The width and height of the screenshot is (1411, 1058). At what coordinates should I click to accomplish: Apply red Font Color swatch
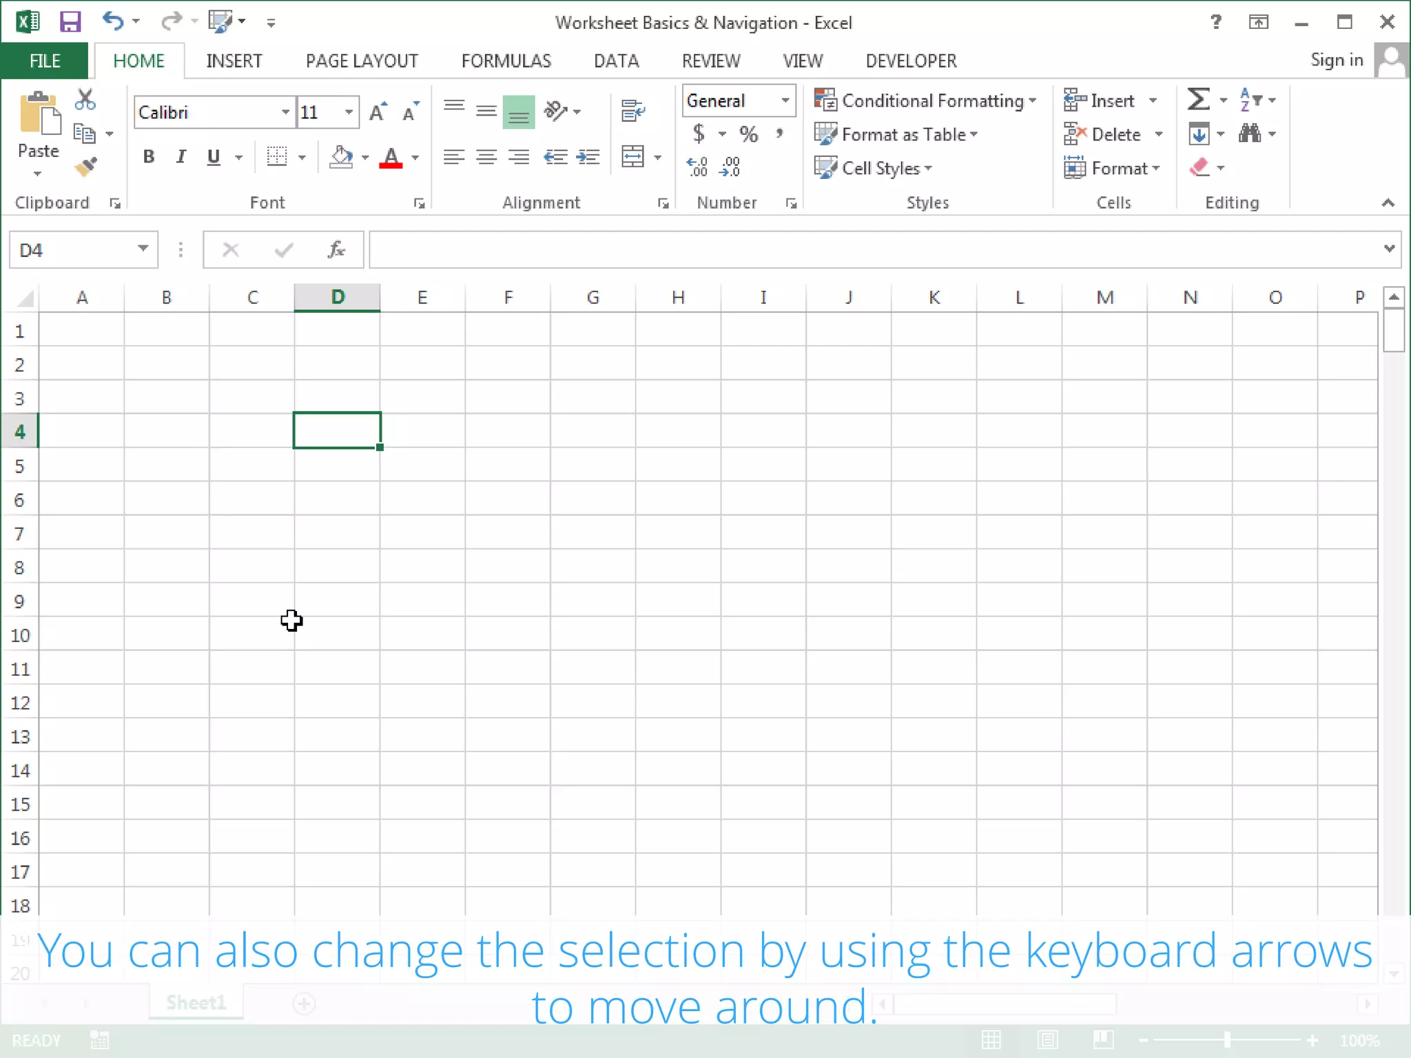pos(391,158)
